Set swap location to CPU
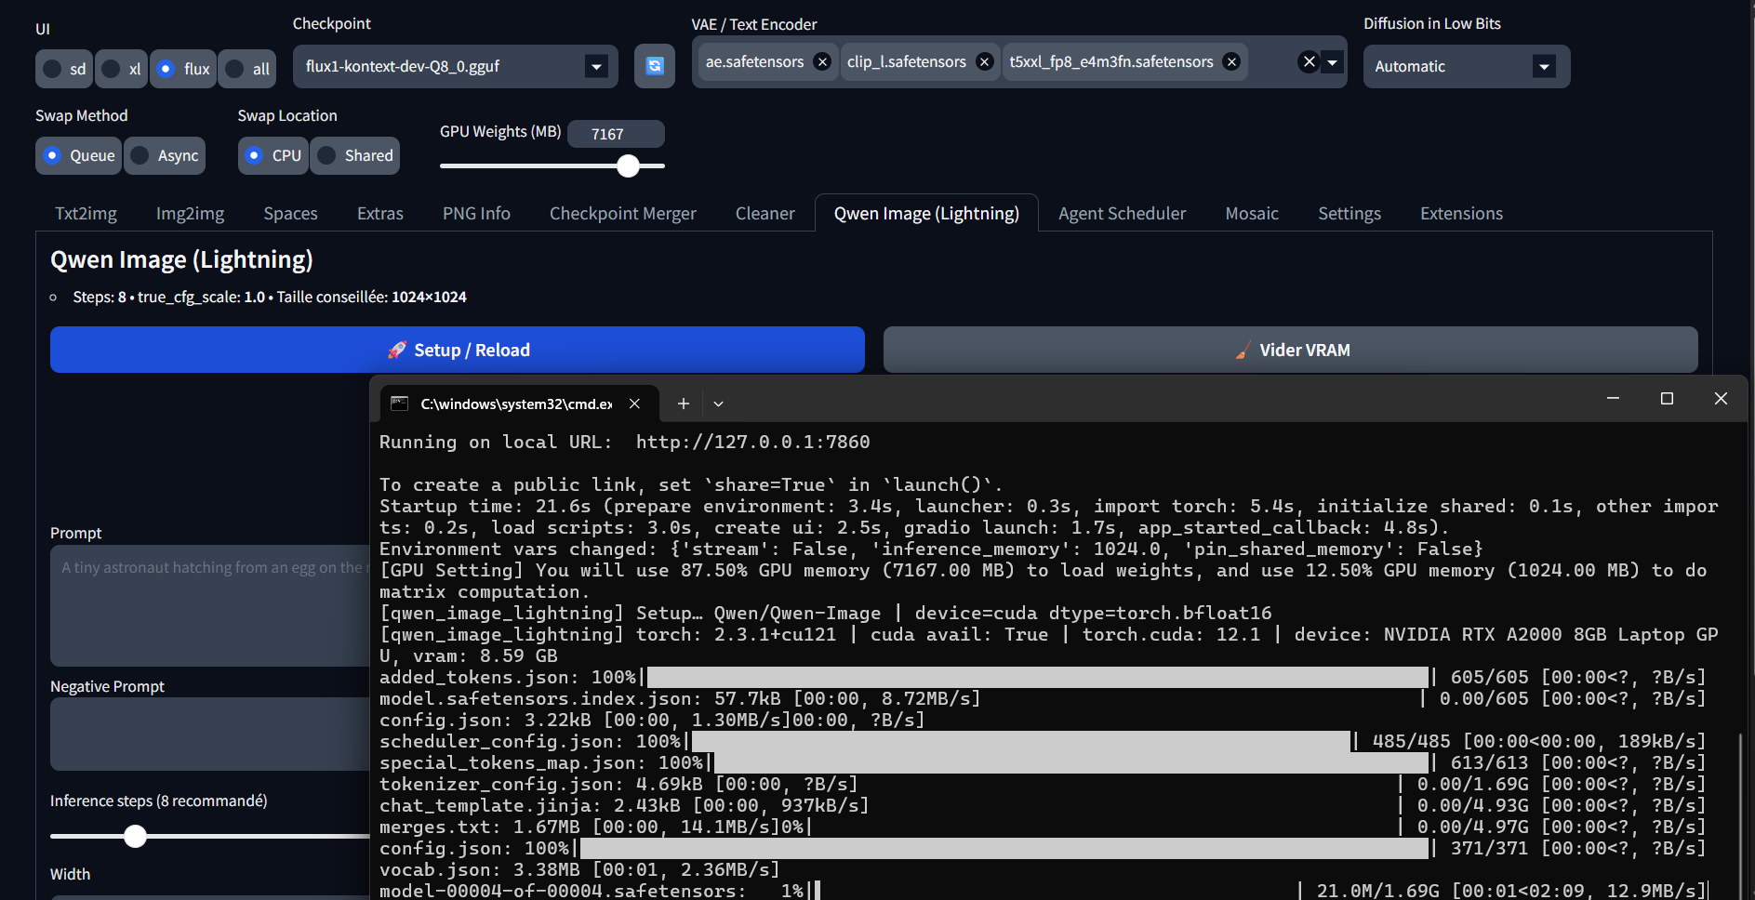This screenshot has width=1755, height=900. click(x=273, y=155)
